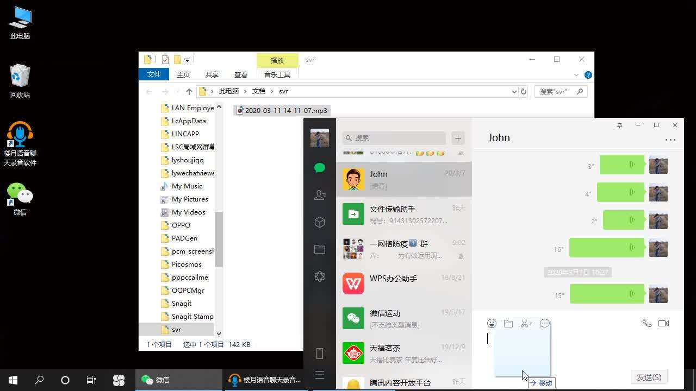
Task: Open WeChat files folder icon in sidebar
Action: 320,249
